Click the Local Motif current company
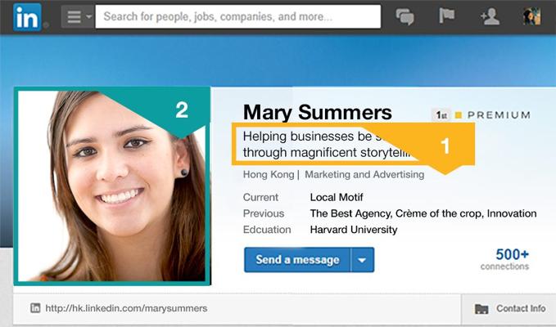 337,197
